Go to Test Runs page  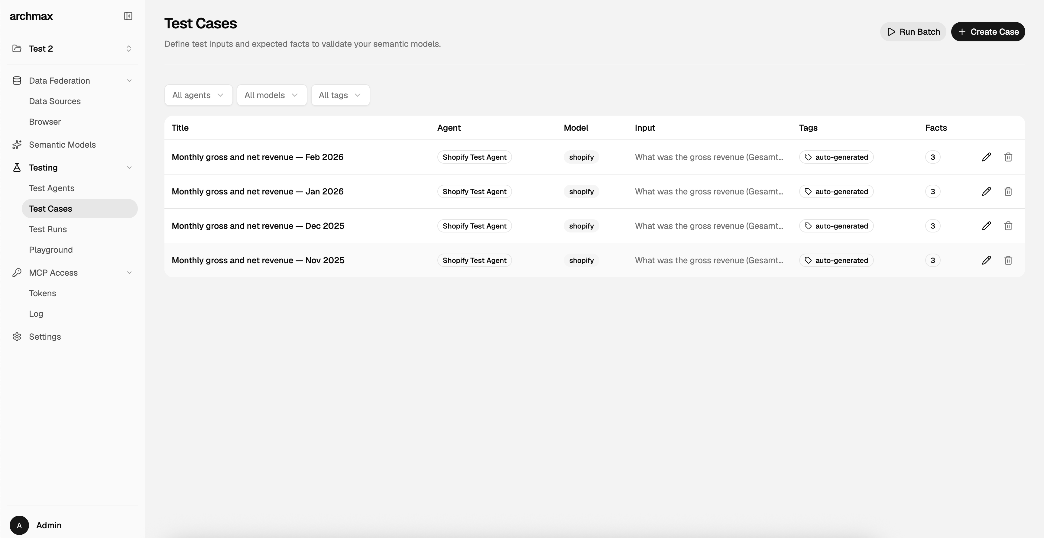[48, 229]
